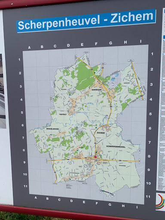Click the red circle marker in Scherpenheuvel center
Viewport: 165px width, 220px height.
click(95, 157)
